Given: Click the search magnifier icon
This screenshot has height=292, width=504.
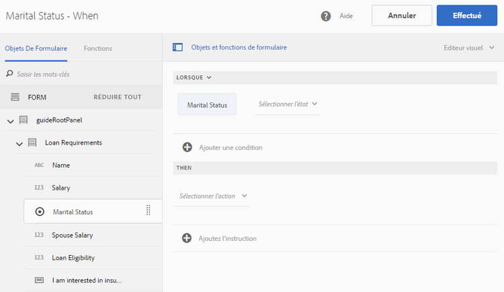Looking at the screenshot, I should click(x=9, y=73).
